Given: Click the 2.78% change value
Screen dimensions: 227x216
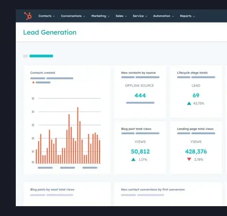Looking at the screenshot, I should [199, 160].
